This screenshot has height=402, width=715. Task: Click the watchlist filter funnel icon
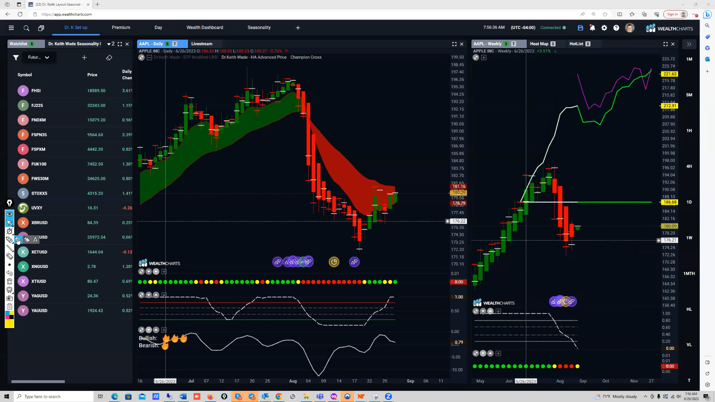pyautogui.click(x=16, y=57)
